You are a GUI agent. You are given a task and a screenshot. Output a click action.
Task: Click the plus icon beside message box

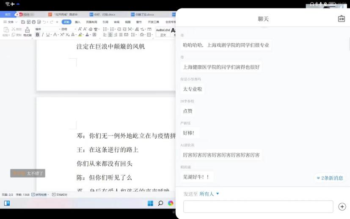point(342,207)
